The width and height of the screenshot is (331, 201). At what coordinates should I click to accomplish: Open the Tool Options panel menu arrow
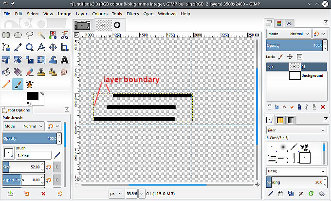(x=67, y=110)
